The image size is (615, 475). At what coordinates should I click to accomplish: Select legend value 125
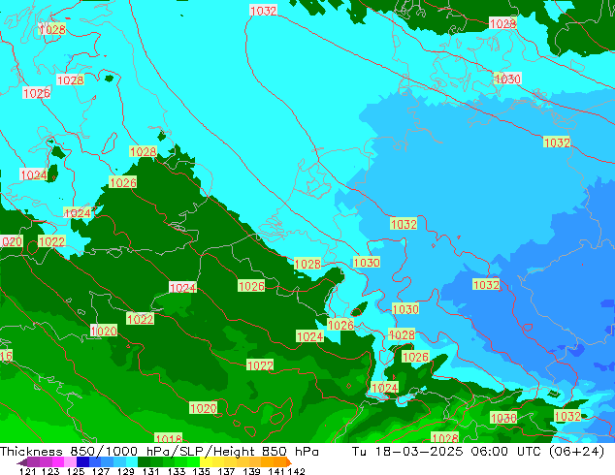pyautogui.click(x=76, y=471)
